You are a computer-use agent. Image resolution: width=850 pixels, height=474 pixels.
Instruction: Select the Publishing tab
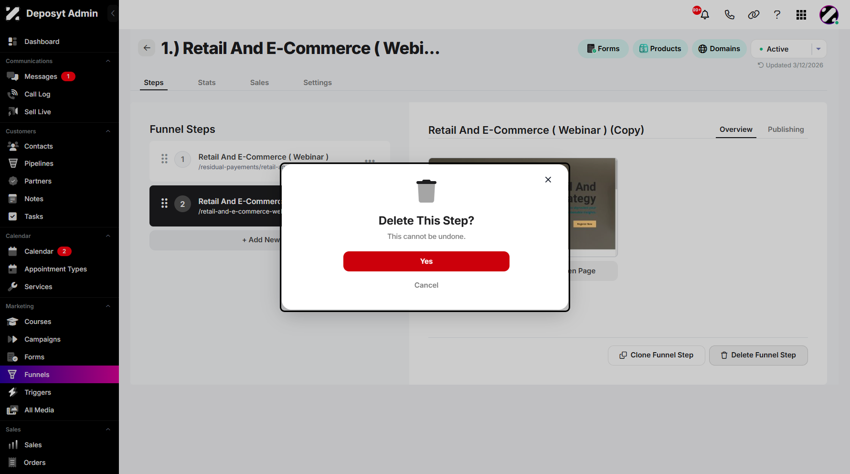[786, 129]
